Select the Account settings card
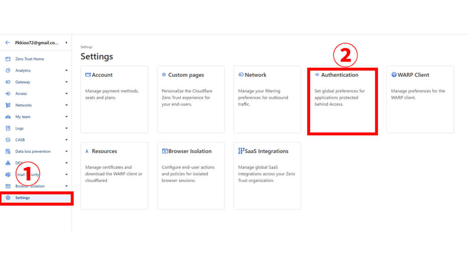 [x=114, y=99]
